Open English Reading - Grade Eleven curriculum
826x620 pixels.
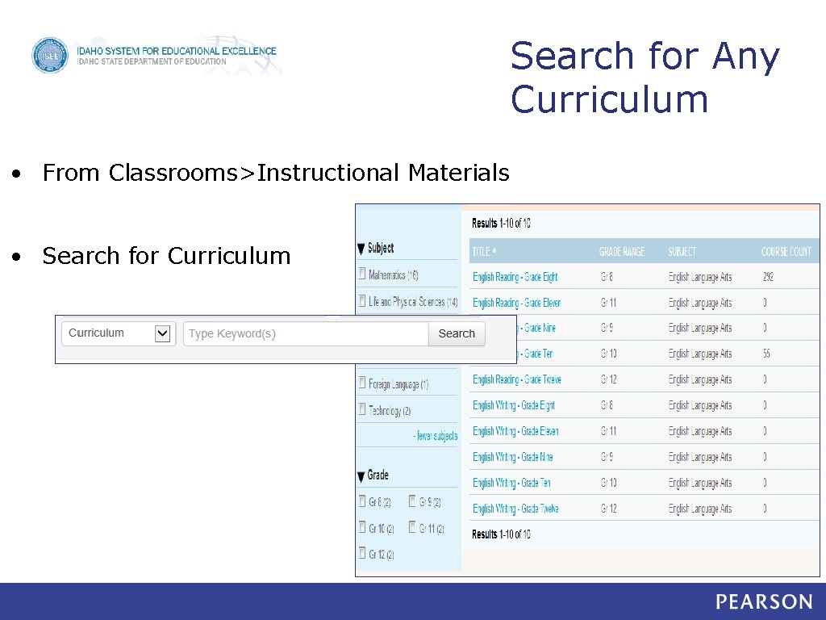[517, 303]
